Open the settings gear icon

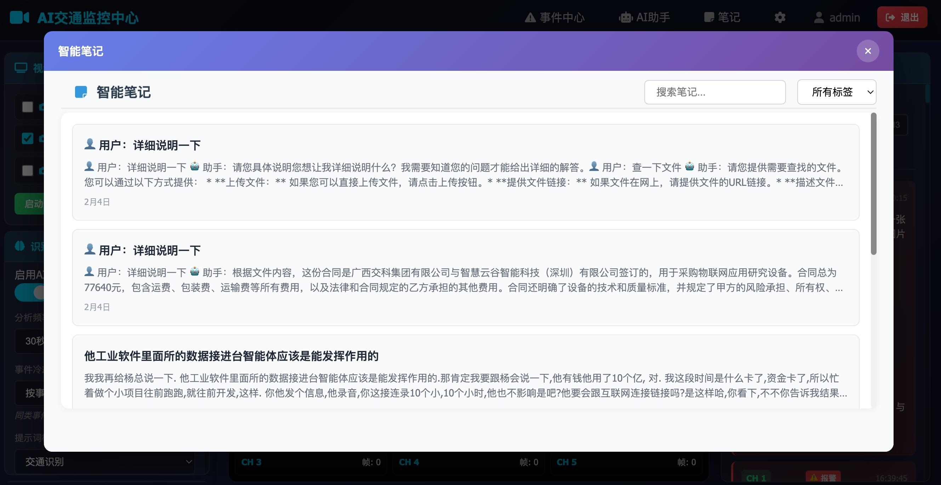[x=780, y=17]
